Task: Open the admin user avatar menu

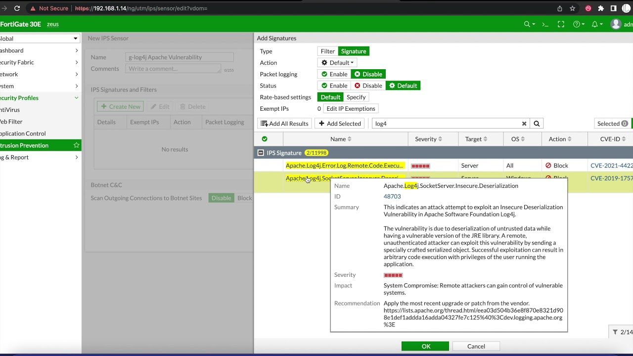Action: (x=616, y=24)
